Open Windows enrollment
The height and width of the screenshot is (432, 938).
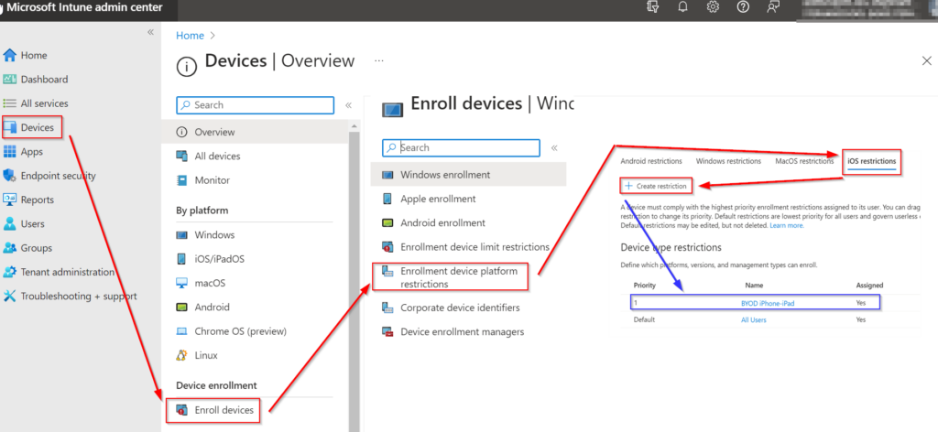point(468,175)
